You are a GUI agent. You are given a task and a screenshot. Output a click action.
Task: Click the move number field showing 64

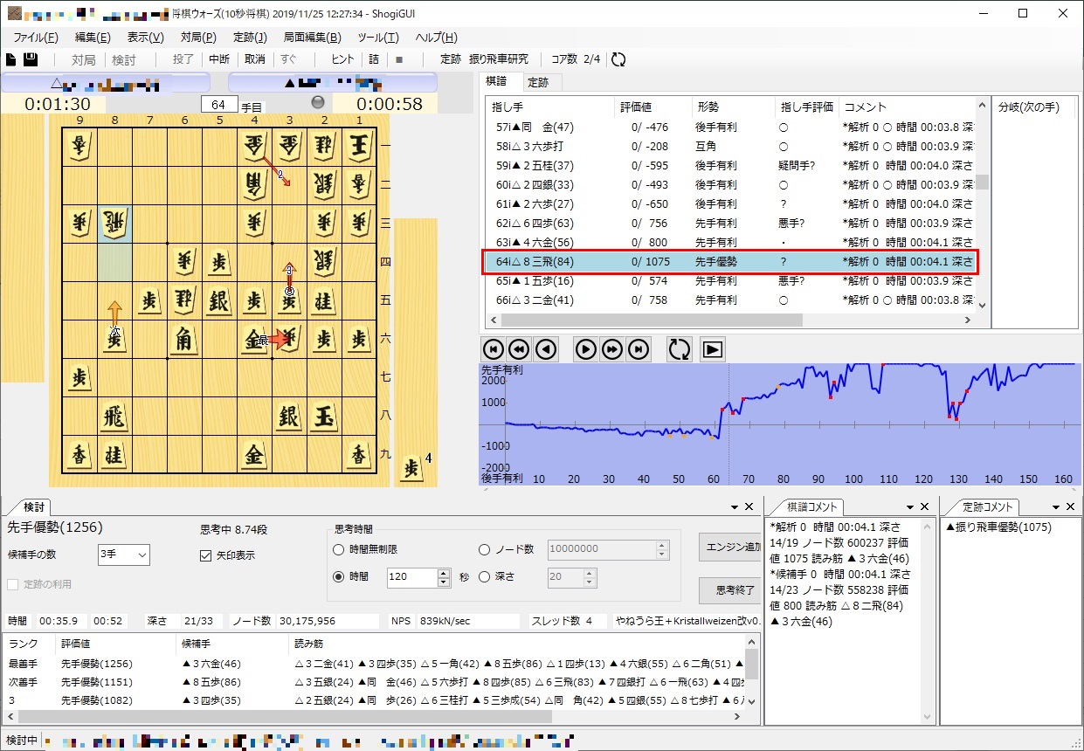218,105
